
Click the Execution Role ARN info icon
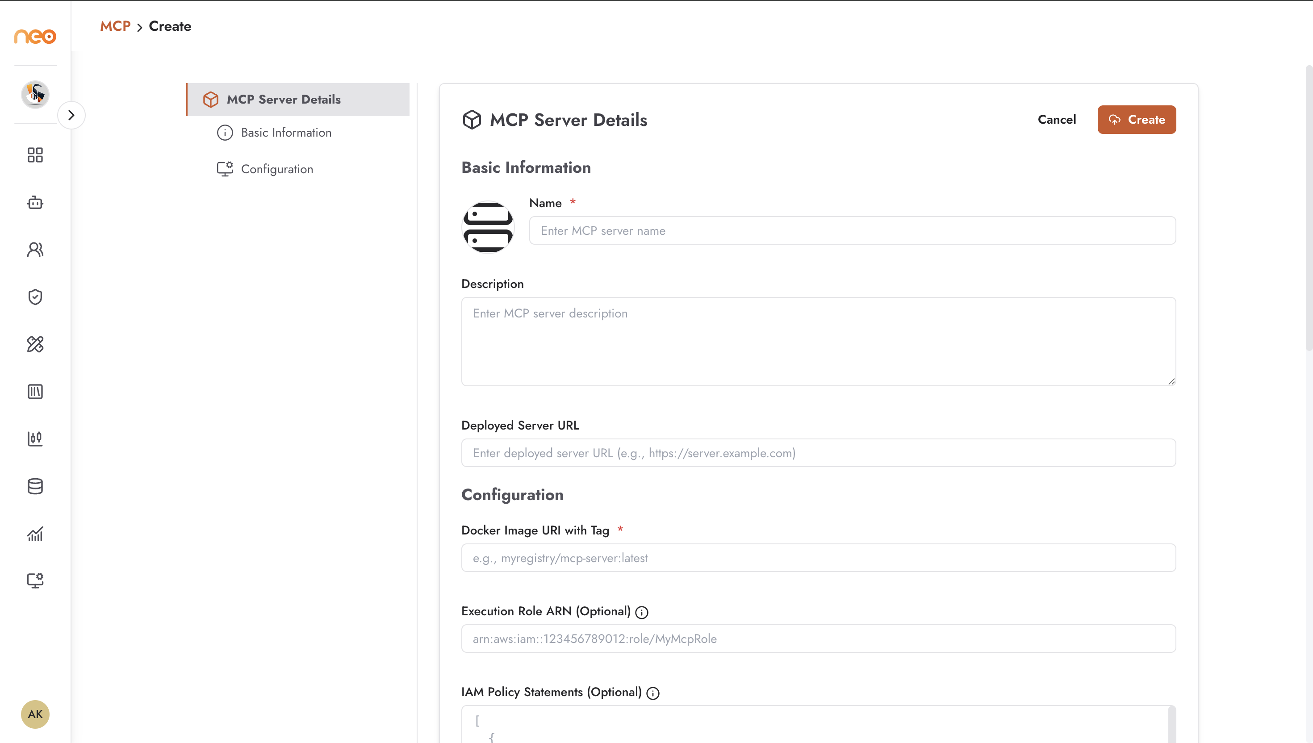coord(641,612)
